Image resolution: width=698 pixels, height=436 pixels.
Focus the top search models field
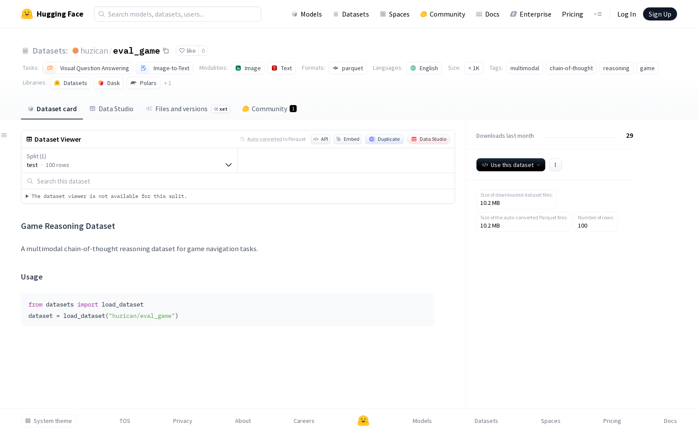tap(178, 14)
